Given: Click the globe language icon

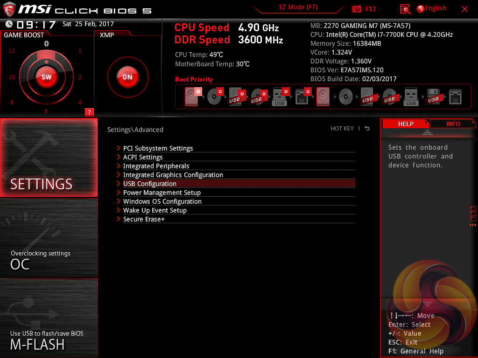Looking at the screenshot, I should [421, 9].
